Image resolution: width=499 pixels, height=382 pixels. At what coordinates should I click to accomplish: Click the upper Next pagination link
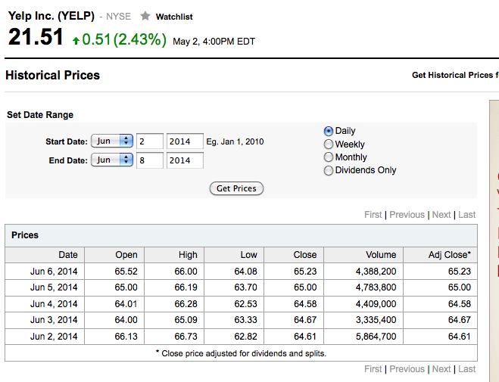[441, 215]
